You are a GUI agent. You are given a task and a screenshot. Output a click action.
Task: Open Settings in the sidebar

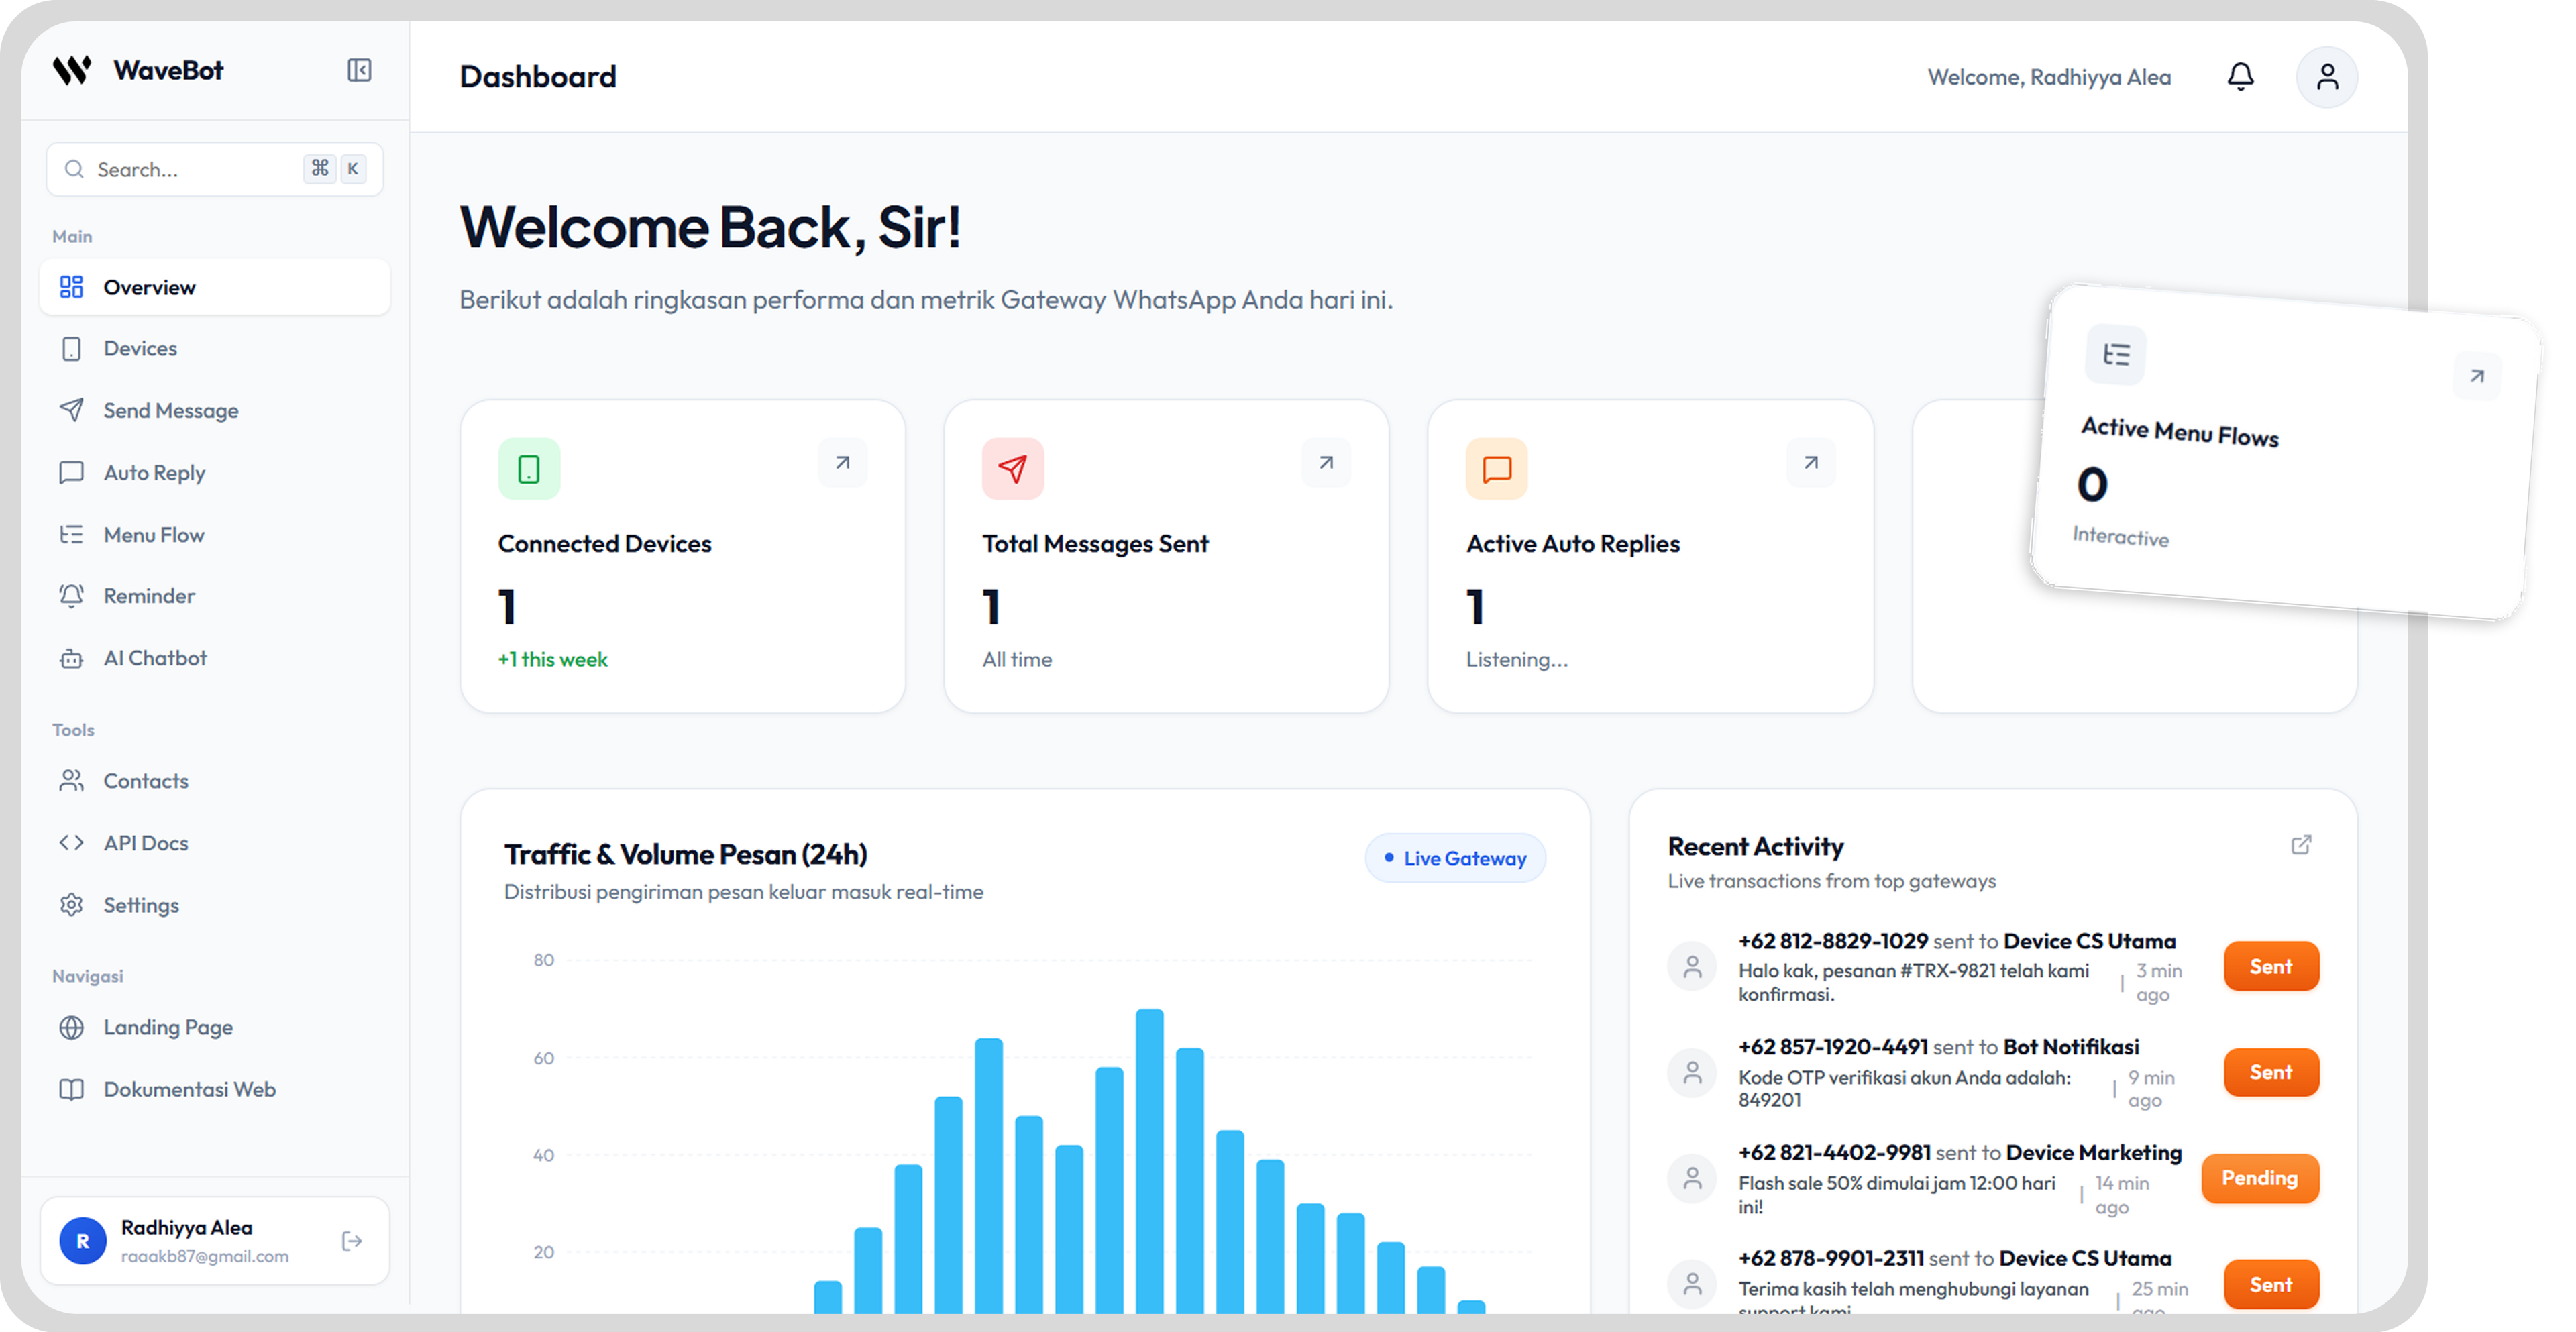[215, 904]
